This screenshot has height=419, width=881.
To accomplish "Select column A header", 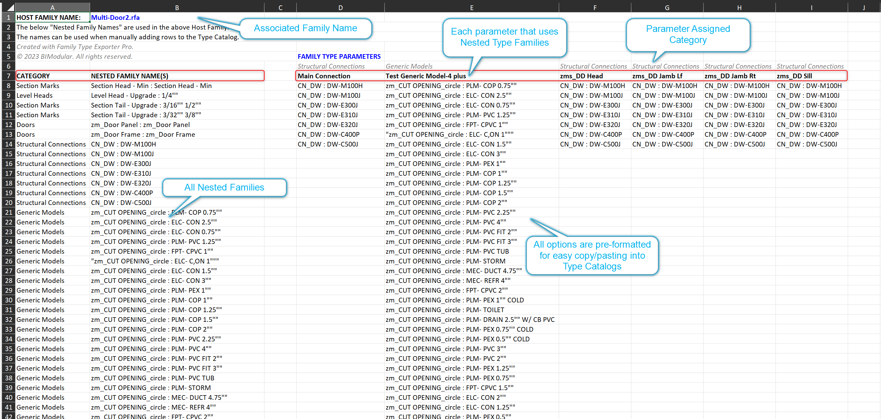I will coord(52,7).
